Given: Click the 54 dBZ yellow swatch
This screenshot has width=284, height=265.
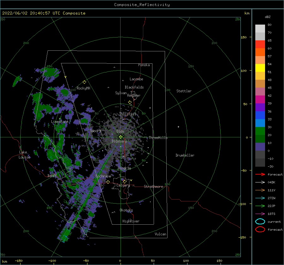Looking at the screenshot, I should click(x=260, y=68).
